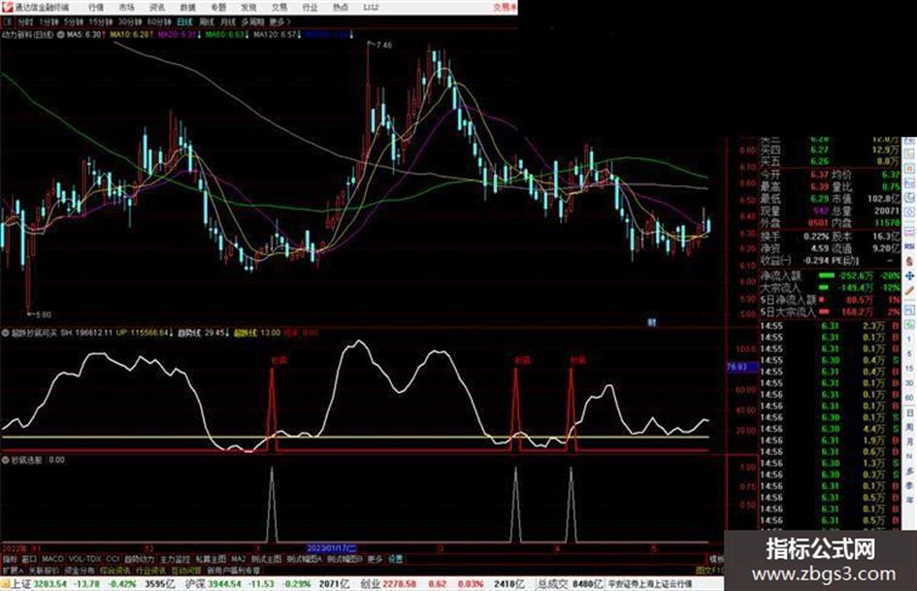The width and height of the screenshot is (917, 591).
Task: Click the main chart indicator settings circle icon
Action: (60, 35)
